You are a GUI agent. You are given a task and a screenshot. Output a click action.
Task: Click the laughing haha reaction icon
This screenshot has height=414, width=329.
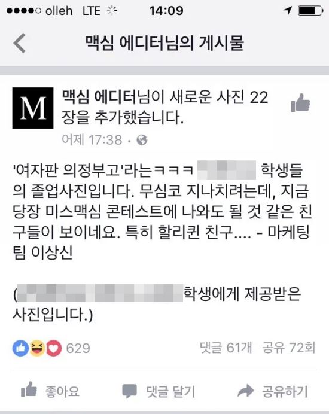pos(37,348)
